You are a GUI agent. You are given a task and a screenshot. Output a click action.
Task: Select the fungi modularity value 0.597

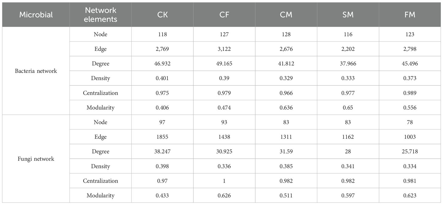(x=348, y=195)
